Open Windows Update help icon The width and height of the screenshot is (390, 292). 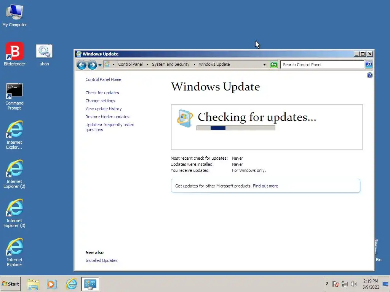(369, 75)
